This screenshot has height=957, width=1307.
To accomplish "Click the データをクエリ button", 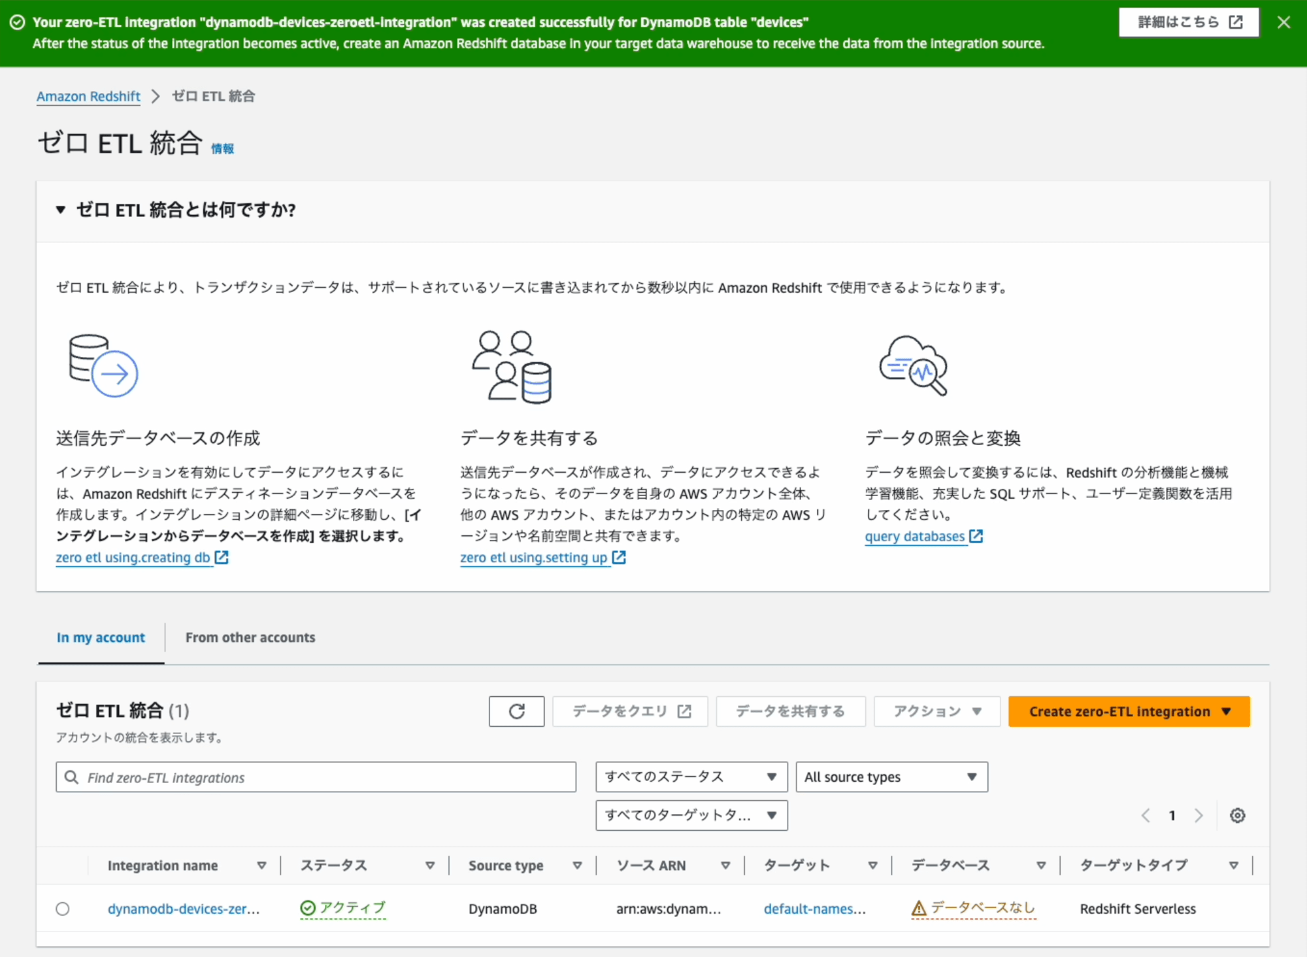I will tap(631, 711).
